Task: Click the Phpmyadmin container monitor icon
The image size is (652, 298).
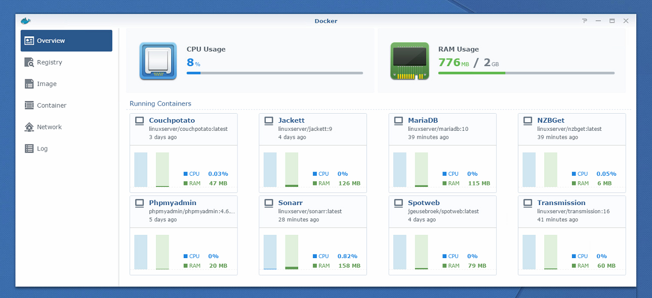Action: [x=139, y=203]
